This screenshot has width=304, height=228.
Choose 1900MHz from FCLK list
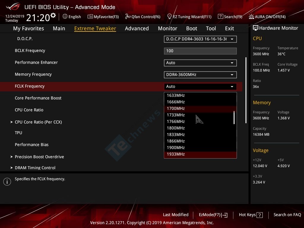(199, 148)
